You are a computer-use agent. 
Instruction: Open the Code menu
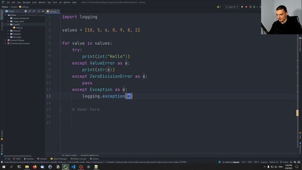[34, 2]
